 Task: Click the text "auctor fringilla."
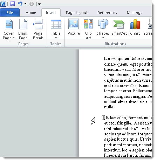coord(118,123)
